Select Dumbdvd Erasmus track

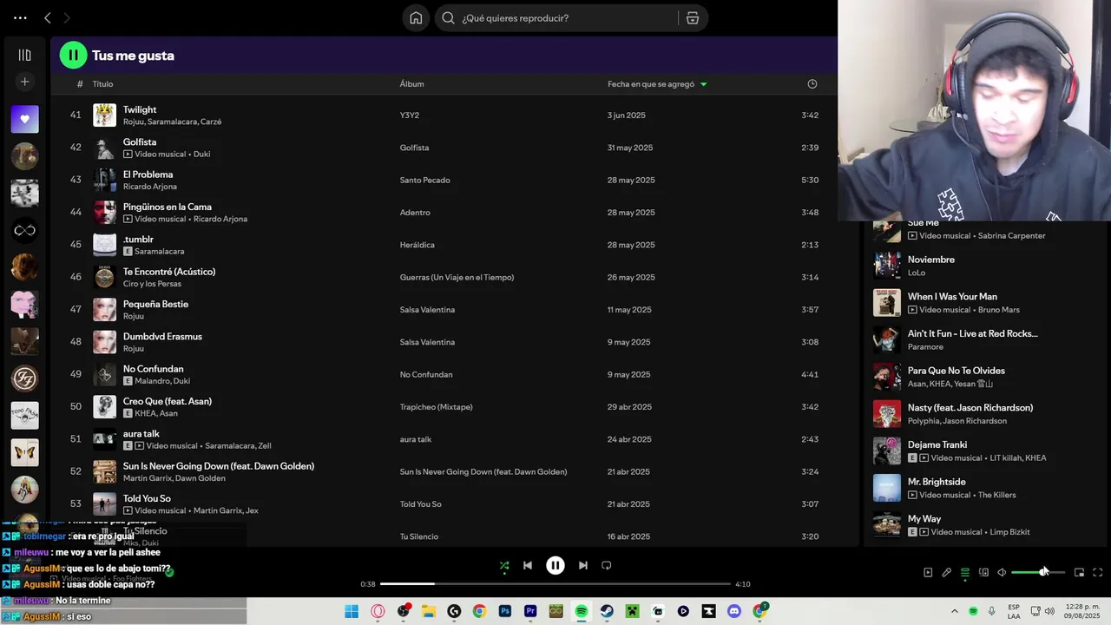(162, 337)
